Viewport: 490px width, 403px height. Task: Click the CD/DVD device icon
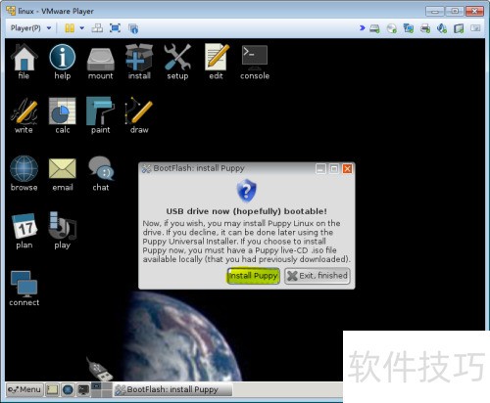coord(391,28)
